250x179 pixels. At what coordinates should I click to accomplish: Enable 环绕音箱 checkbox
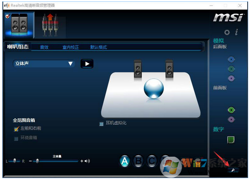(x=16, y=138)
